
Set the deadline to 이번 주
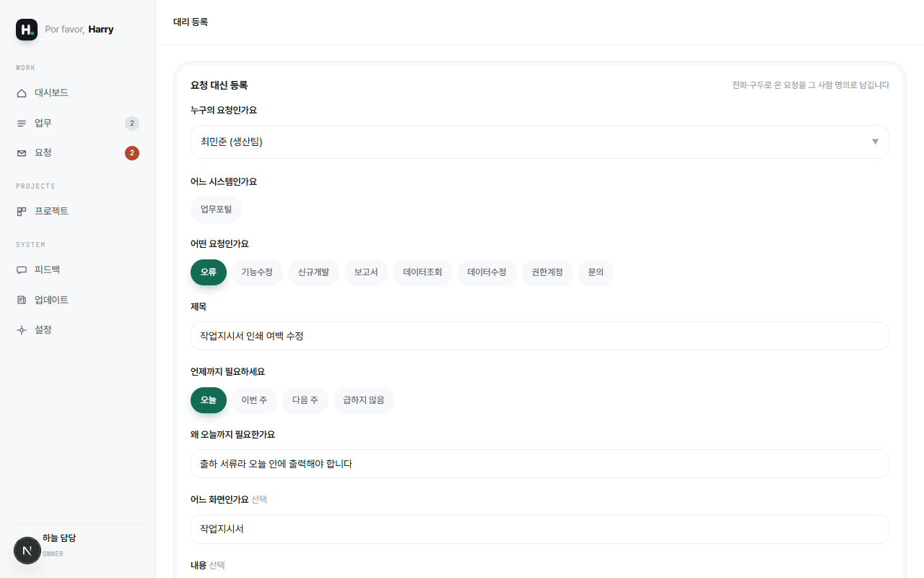pyautogui.click(x=254, y=400)
